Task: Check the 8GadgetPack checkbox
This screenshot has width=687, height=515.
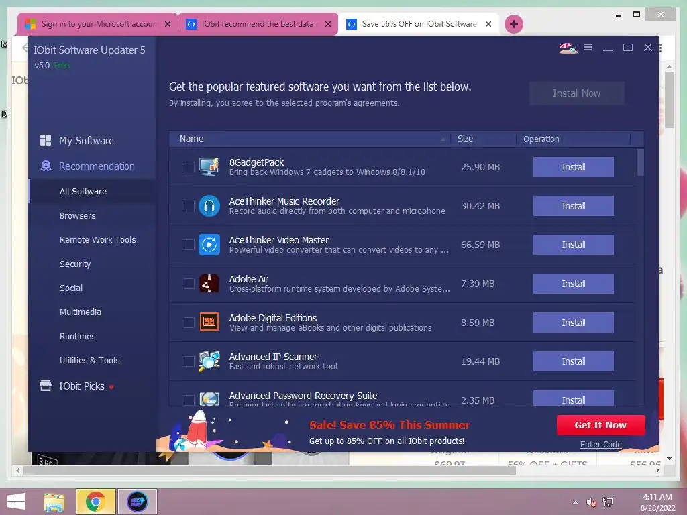Action: (189, 167)
